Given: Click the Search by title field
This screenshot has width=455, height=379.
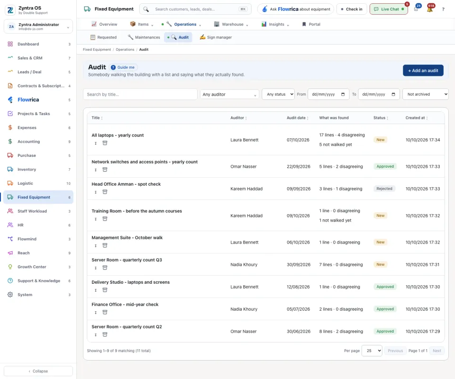Looking at the screenshot, I should (140, 94).
